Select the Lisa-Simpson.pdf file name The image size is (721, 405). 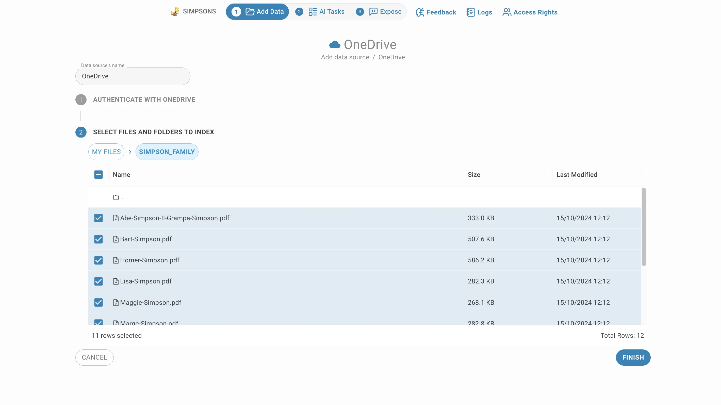point(146,281)
